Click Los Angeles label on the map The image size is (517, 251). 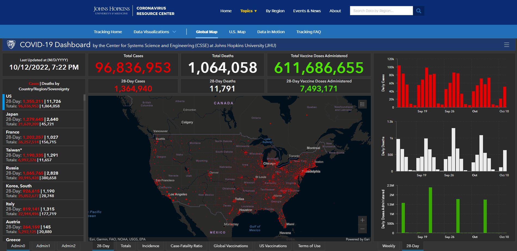pos(178,194)
